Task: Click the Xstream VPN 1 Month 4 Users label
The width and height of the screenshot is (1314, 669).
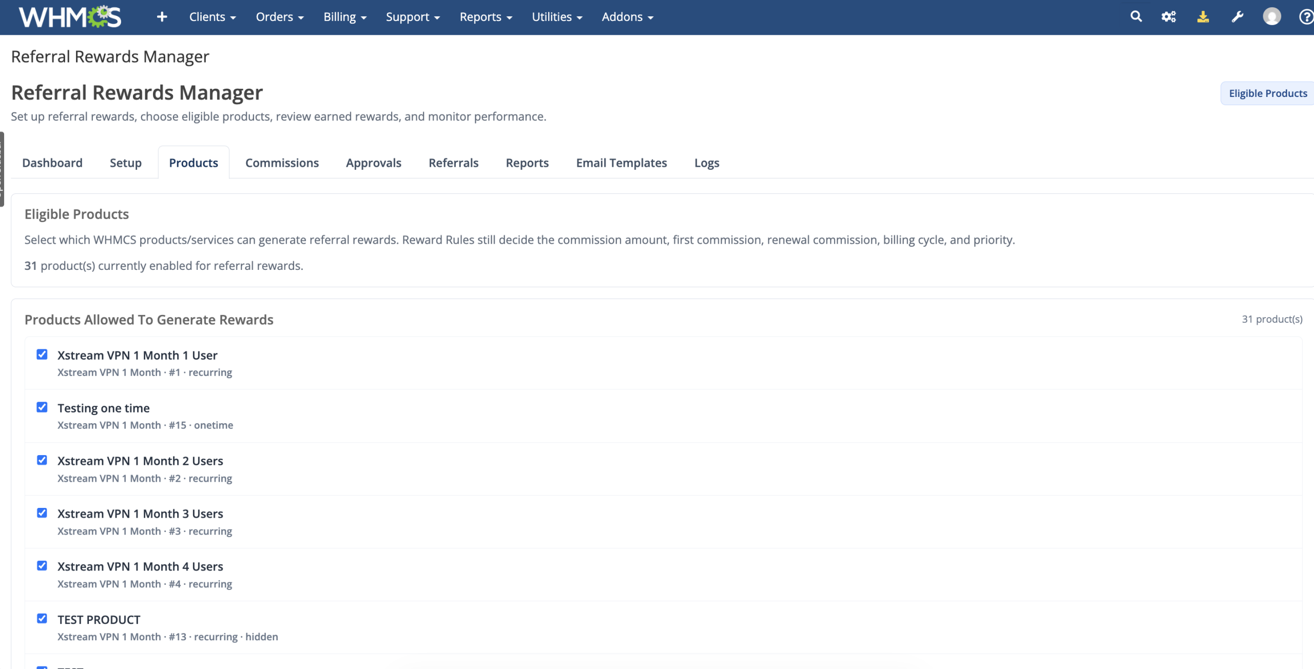Action: [140, 566]
